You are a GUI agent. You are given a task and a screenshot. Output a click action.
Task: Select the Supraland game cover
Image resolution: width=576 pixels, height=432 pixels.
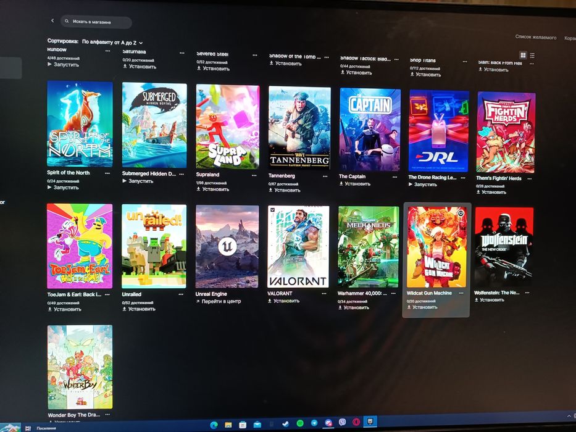(228, 127)
